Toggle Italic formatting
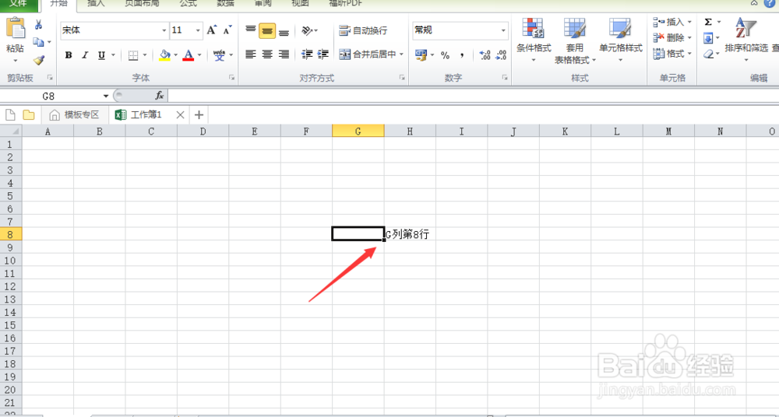This screenshot has height=417, width=779. pos(85,55)
